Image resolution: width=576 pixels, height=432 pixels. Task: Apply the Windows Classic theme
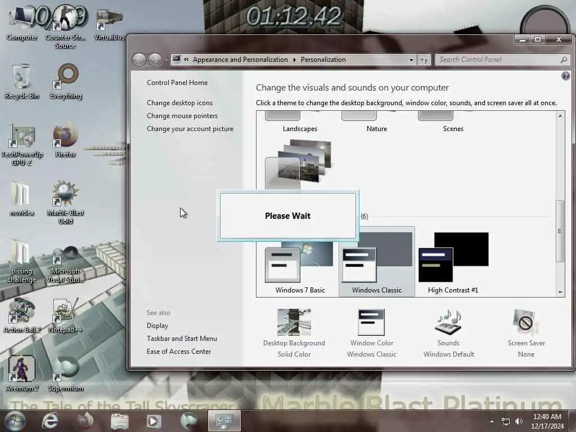click(376, 262)
